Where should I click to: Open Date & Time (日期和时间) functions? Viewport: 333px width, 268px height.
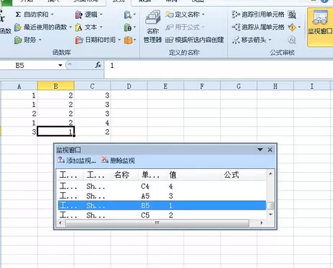click(x=98, y=40)
